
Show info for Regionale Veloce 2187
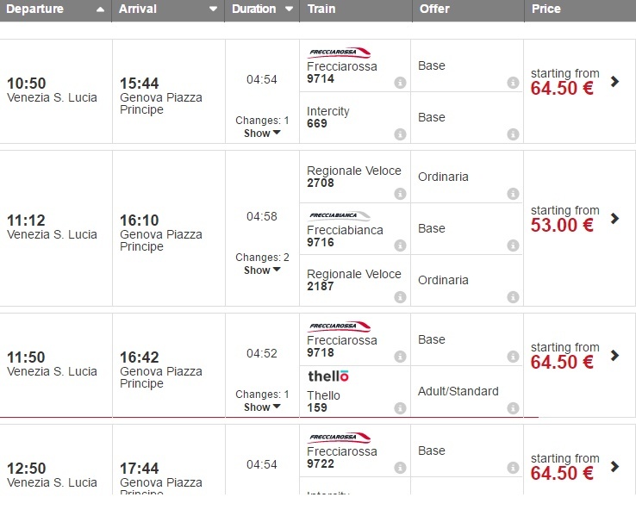click(x=400, y=297)
